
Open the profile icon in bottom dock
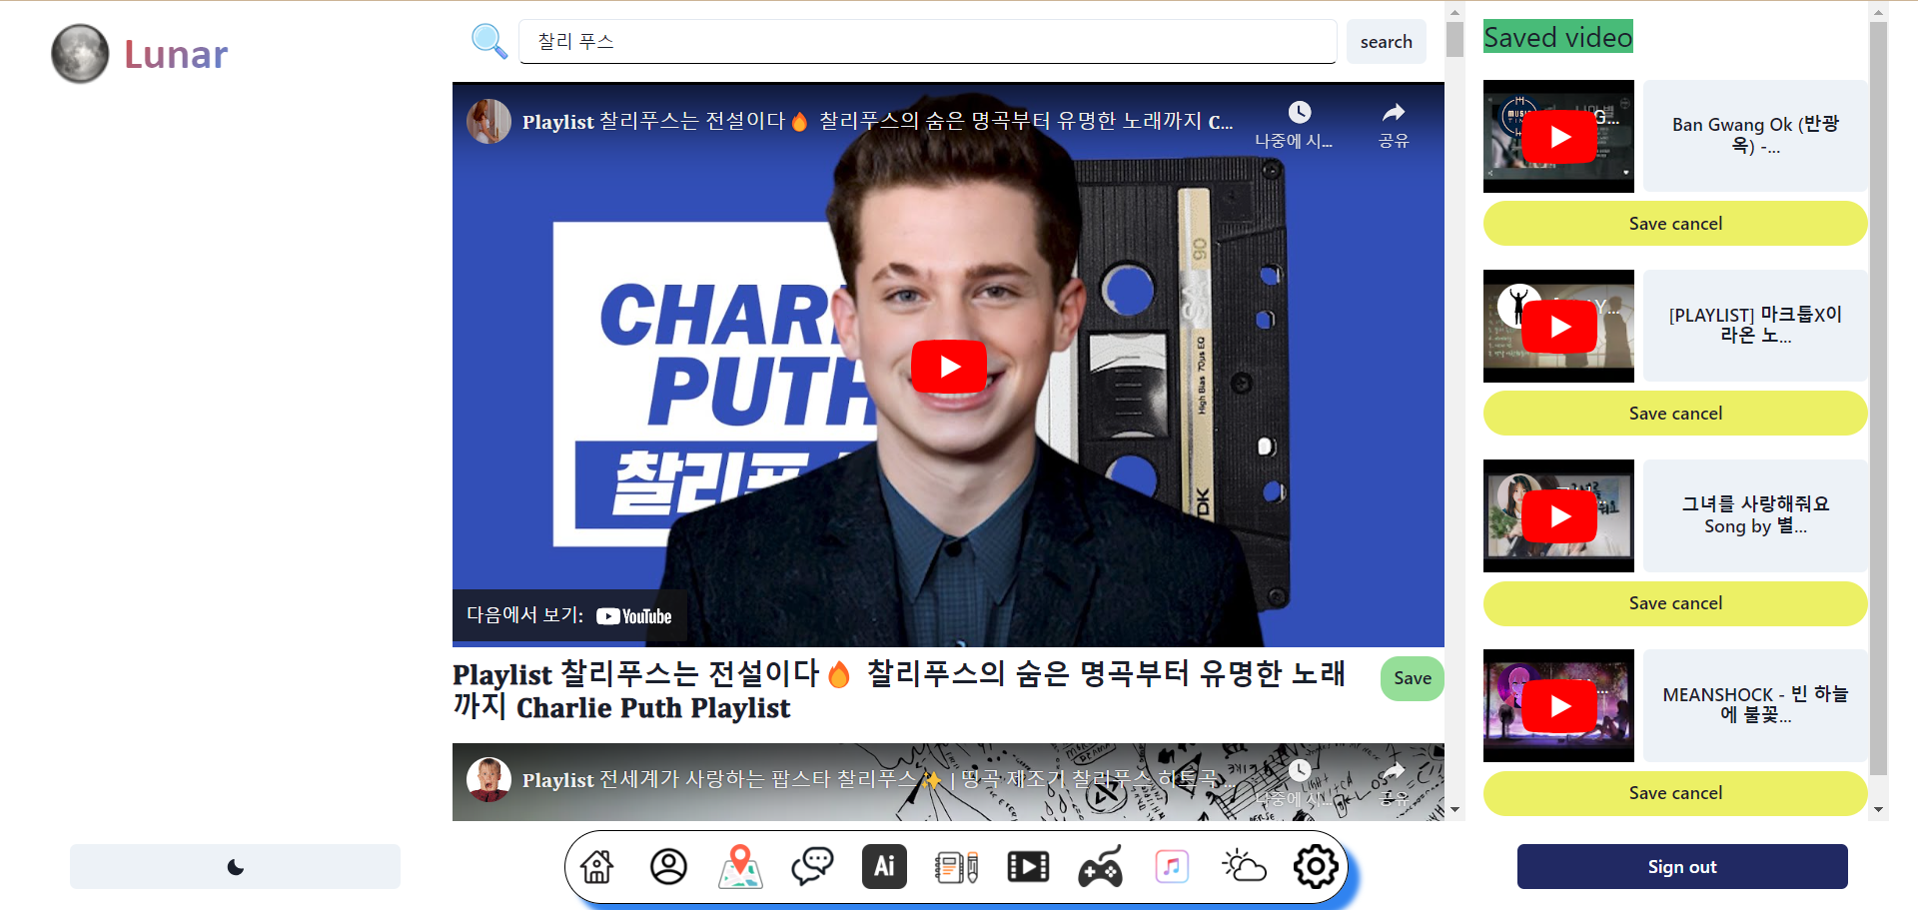click(x=669, y=866)
